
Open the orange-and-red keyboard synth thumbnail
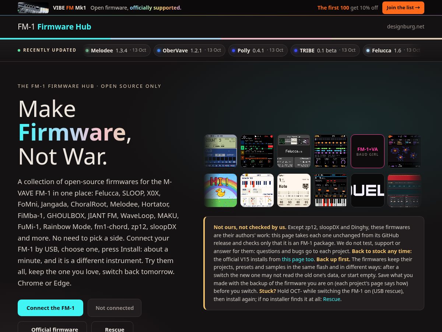(331, 190)
